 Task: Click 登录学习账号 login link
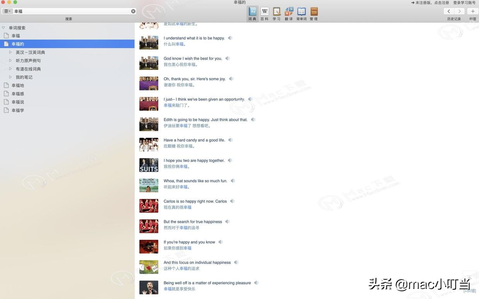[464, 3]
